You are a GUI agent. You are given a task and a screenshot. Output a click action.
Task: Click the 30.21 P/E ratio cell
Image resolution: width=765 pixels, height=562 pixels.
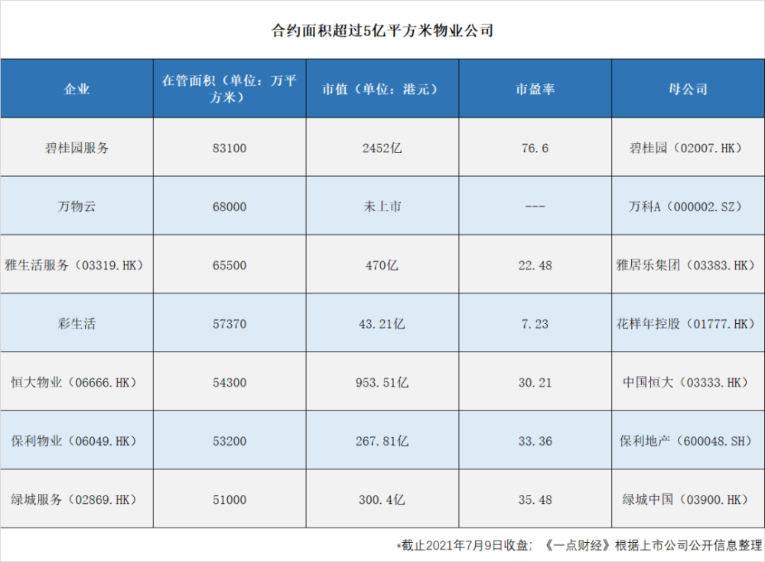(x=535, y=382)
